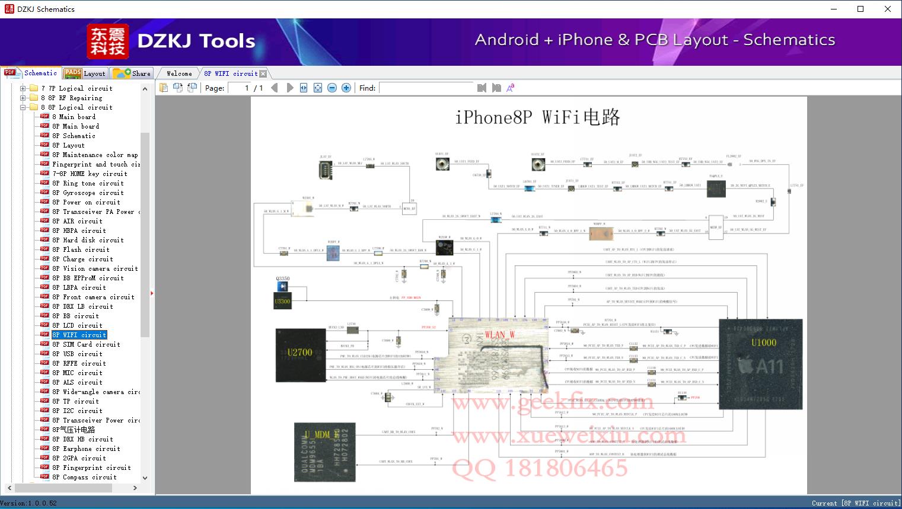902x509 pixels.
Task: Open 8P Power on circuit
Action: click(x=86, y=202)
